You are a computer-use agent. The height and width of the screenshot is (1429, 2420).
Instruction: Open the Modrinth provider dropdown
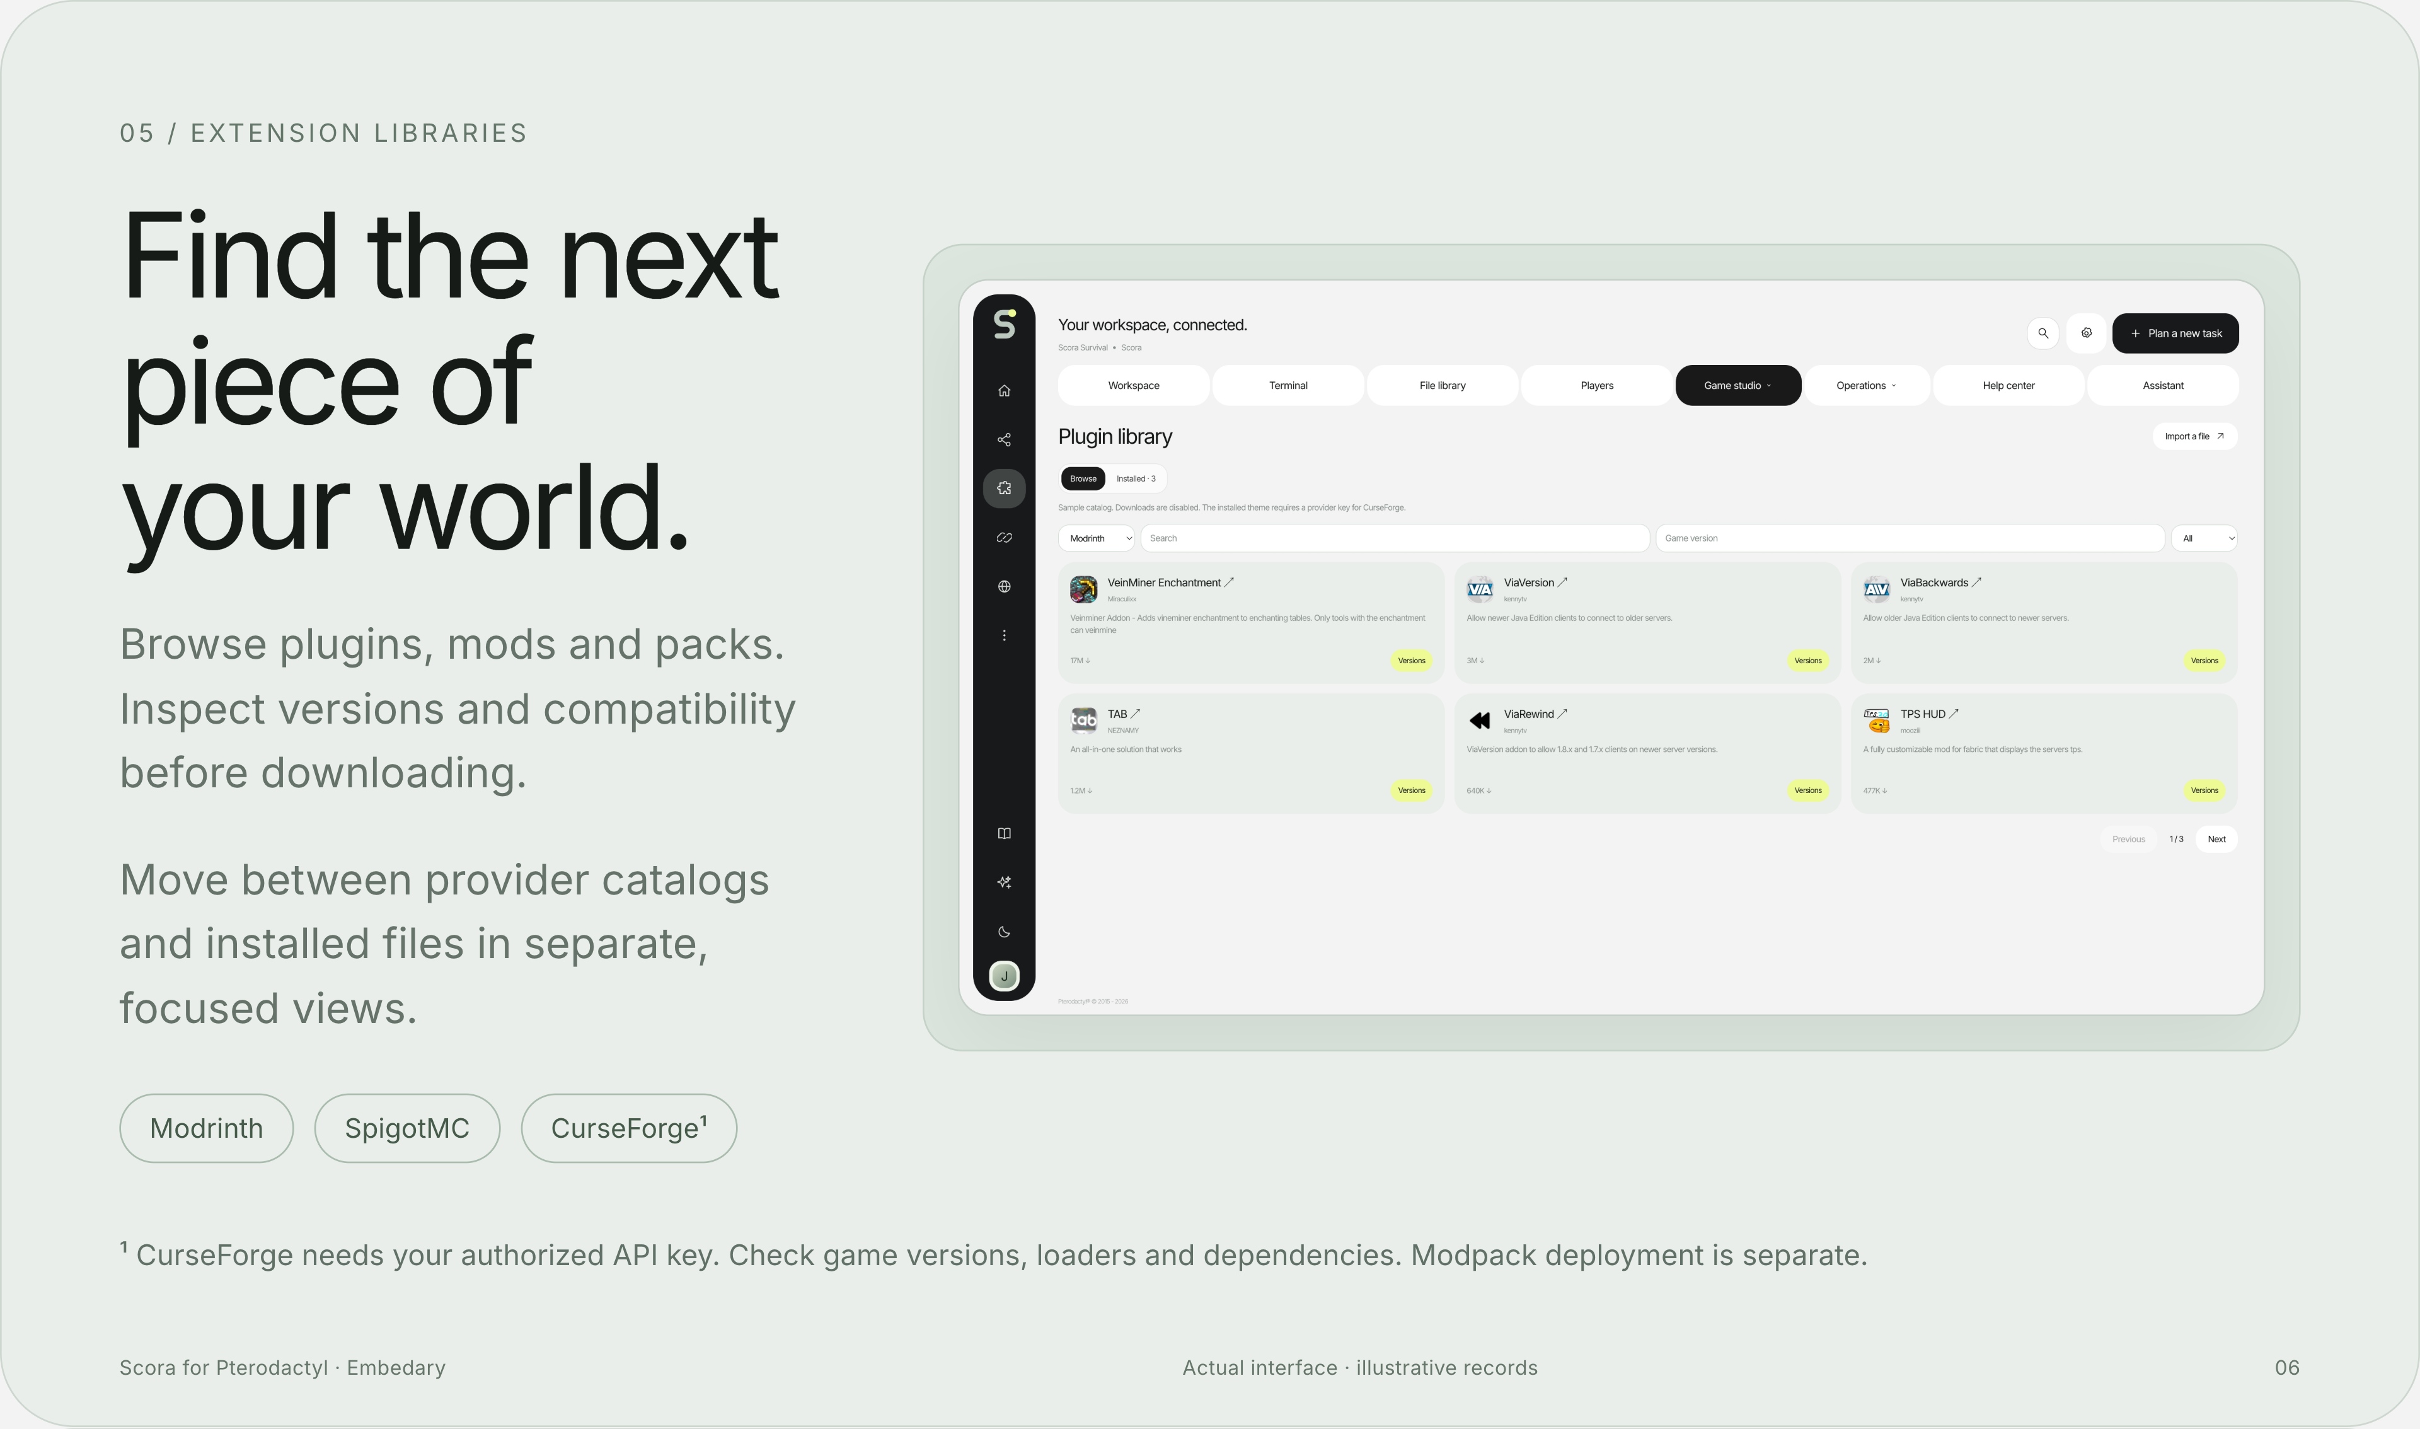point(1097,538)
